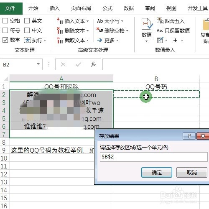Click the 删除文本 icon
The height and width of the screenshot is (209, 209).
[x=60, y=31]
